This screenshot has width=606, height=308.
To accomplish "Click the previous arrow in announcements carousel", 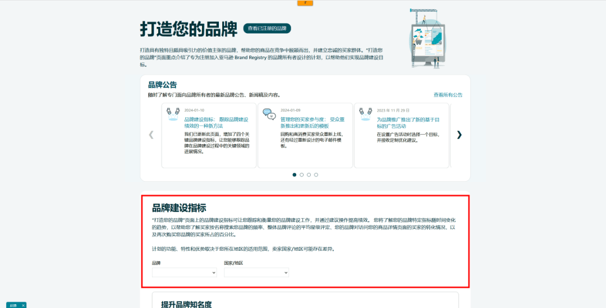I will 151,135.
